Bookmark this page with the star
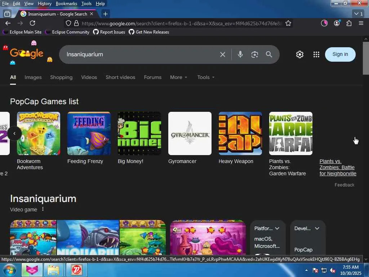369x277 pixels. tap(288, 23)
